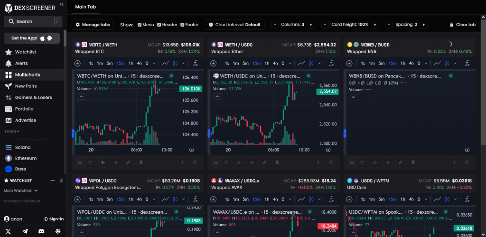Open the anon user profile
Screen dimensions: 486x237
[x=13, y=219]
